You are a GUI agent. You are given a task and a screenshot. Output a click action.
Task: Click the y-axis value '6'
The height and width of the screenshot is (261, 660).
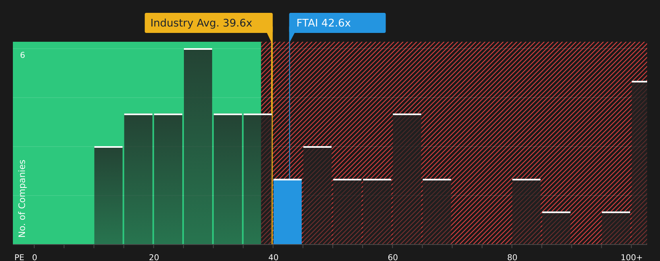point(23,55)
